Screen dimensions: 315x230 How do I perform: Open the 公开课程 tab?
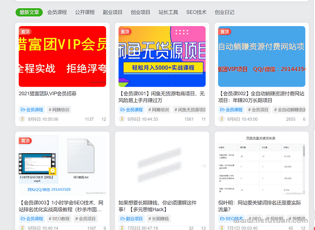tap(85, 12)
